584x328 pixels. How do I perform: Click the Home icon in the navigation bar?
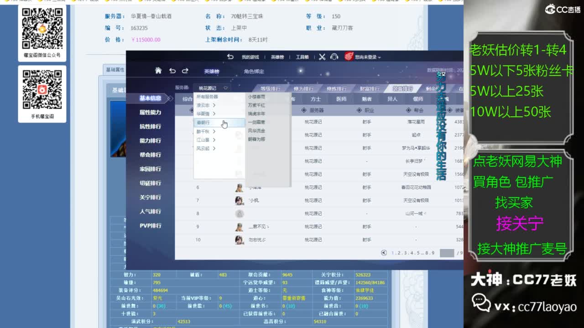[x=159, y=71]
